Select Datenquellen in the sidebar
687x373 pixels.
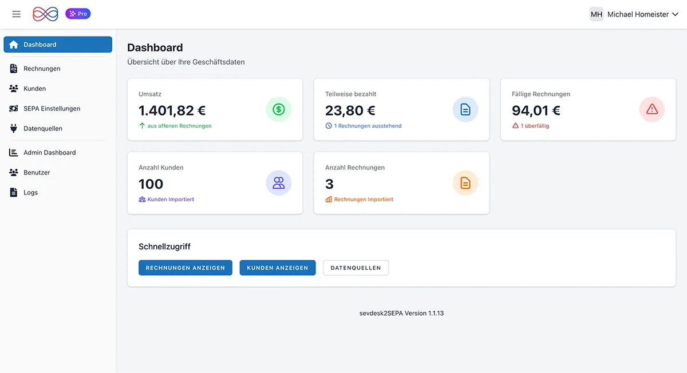[43, 129]
